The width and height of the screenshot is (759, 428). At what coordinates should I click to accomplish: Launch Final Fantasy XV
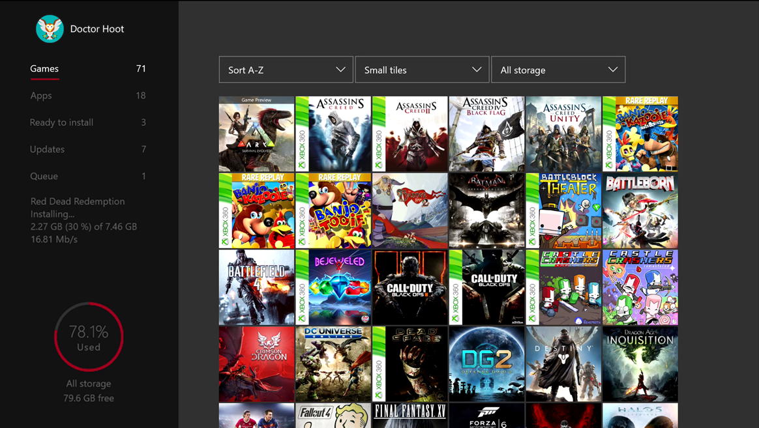410,417
